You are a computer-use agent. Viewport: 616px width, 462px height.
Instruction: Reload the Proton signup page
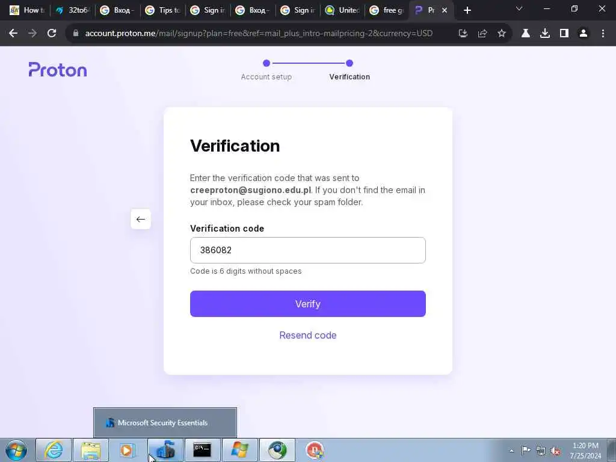click(x=52, y=34)
